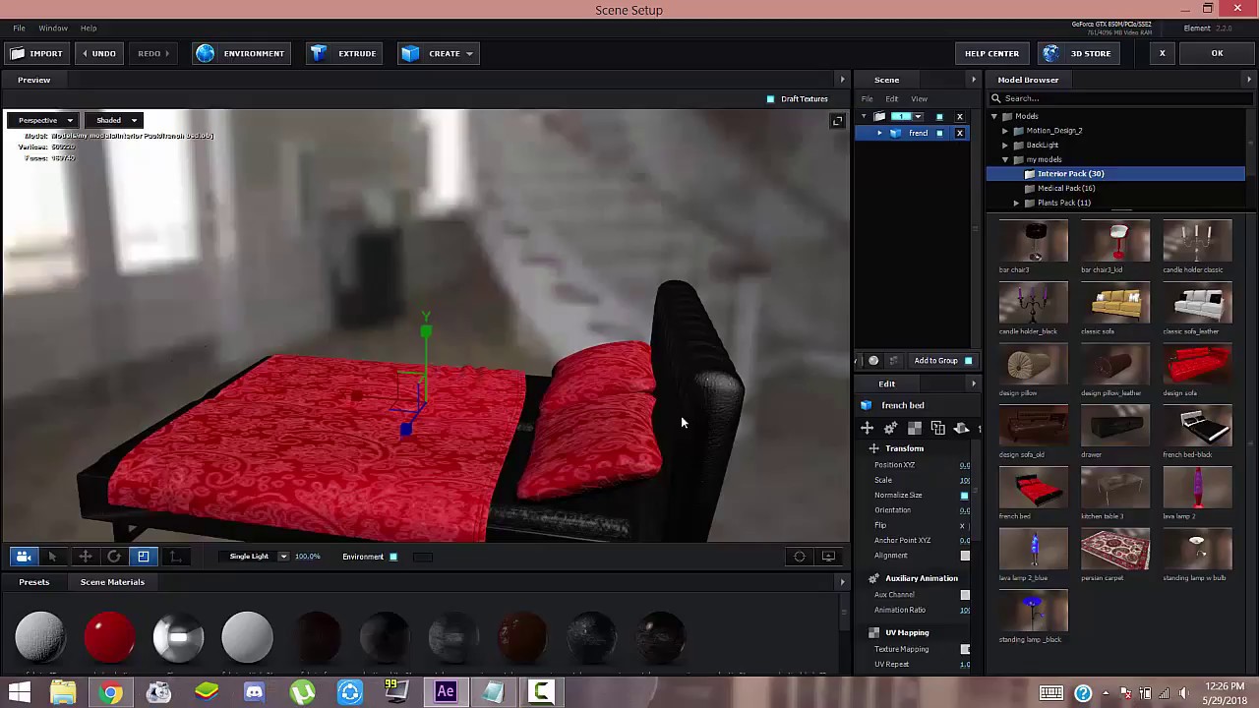This screenshot has width=1259, height=708.
Task: Toggle frencl model visibility checkbox
Action: [939, 133]
